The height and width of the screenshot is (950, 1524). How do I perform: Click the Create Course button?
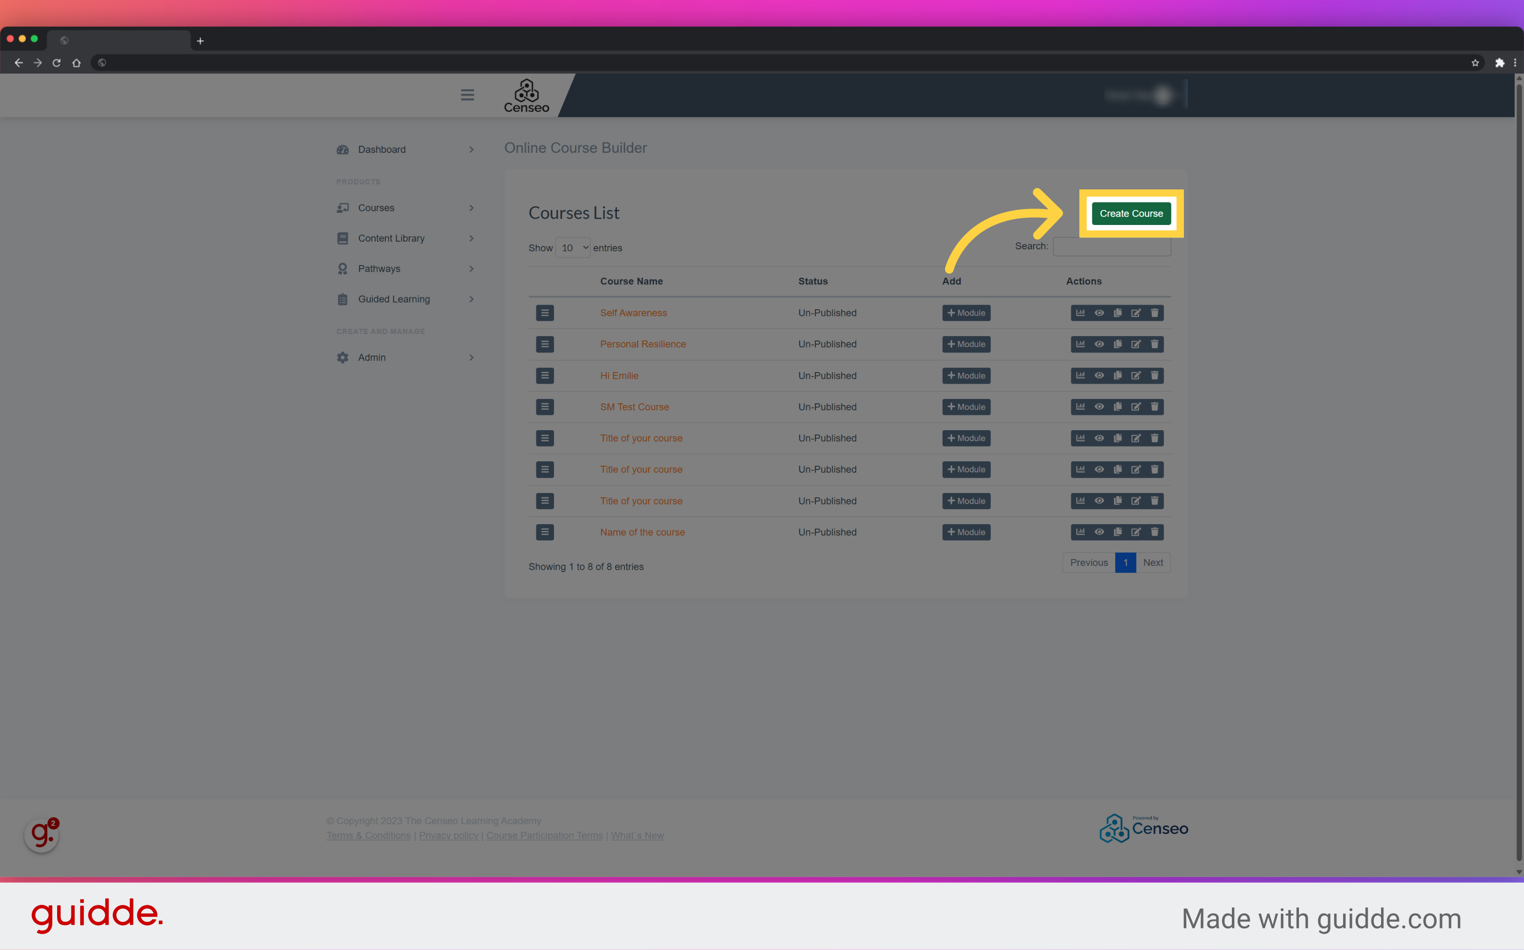pyautogui.click(x=1132, y=213)
